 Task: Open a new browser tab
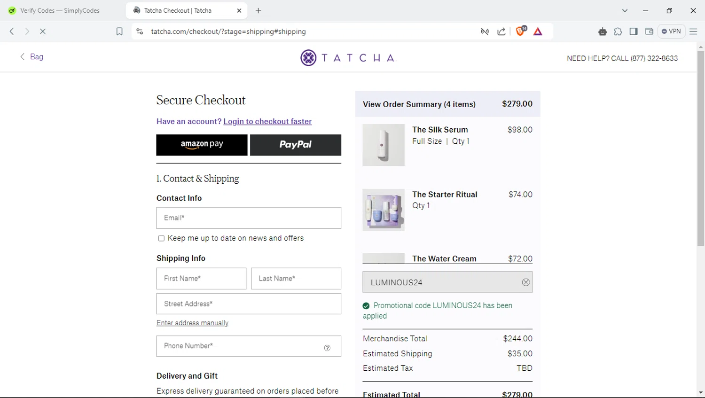tap(258, 10)
